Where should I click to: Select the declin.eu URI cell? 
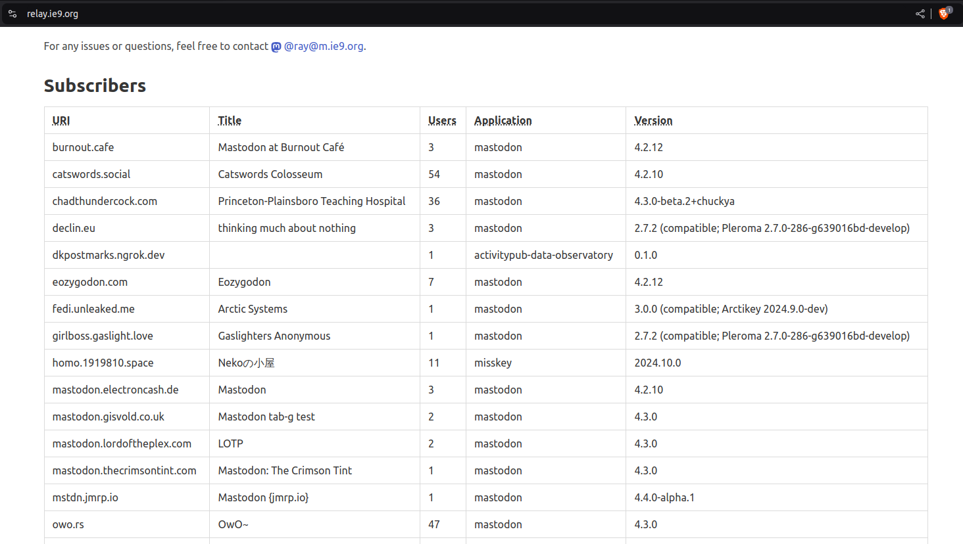(x=127, y=228)
